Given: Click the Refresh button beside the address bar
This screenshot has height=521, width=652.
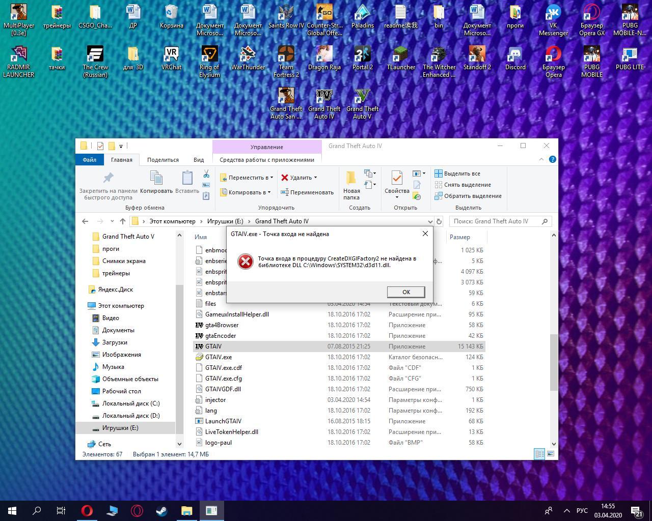Looking at the screenshot, I should pos(439,221).
